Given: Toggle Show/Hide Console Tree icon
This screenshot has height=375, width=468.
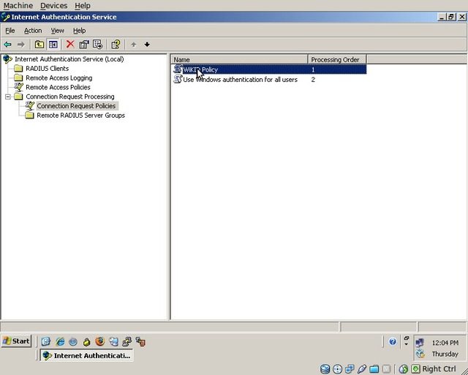Looking at the screenshot, I should [x=53, y=45].
